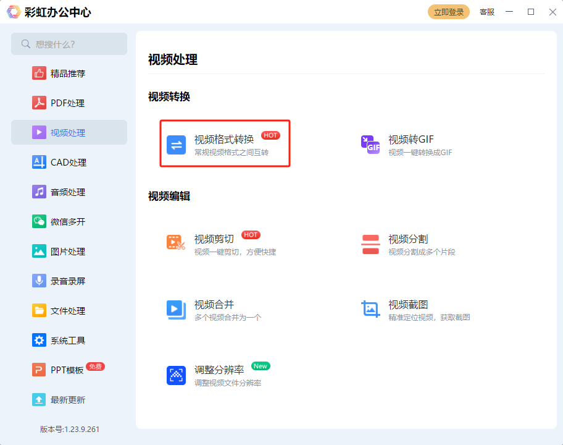Click the 视频剪切 scissors film icon
The width and height of the screenshot is (563, 445).
point(177,243)
